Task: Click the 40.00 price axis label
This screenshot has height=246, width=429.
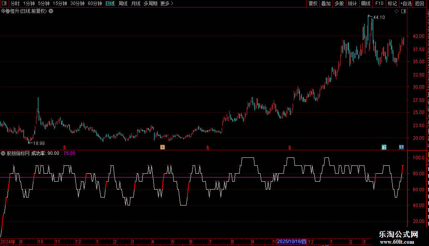Action: pyautogui.click(x=418, y=36)
